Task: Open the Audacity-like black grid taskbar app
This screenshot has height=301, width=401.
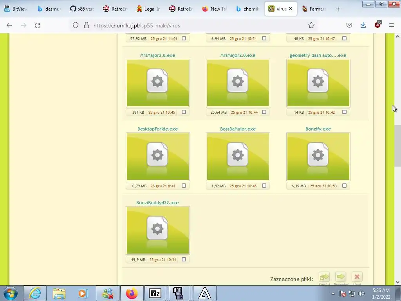Action: [x=178, y=293]
